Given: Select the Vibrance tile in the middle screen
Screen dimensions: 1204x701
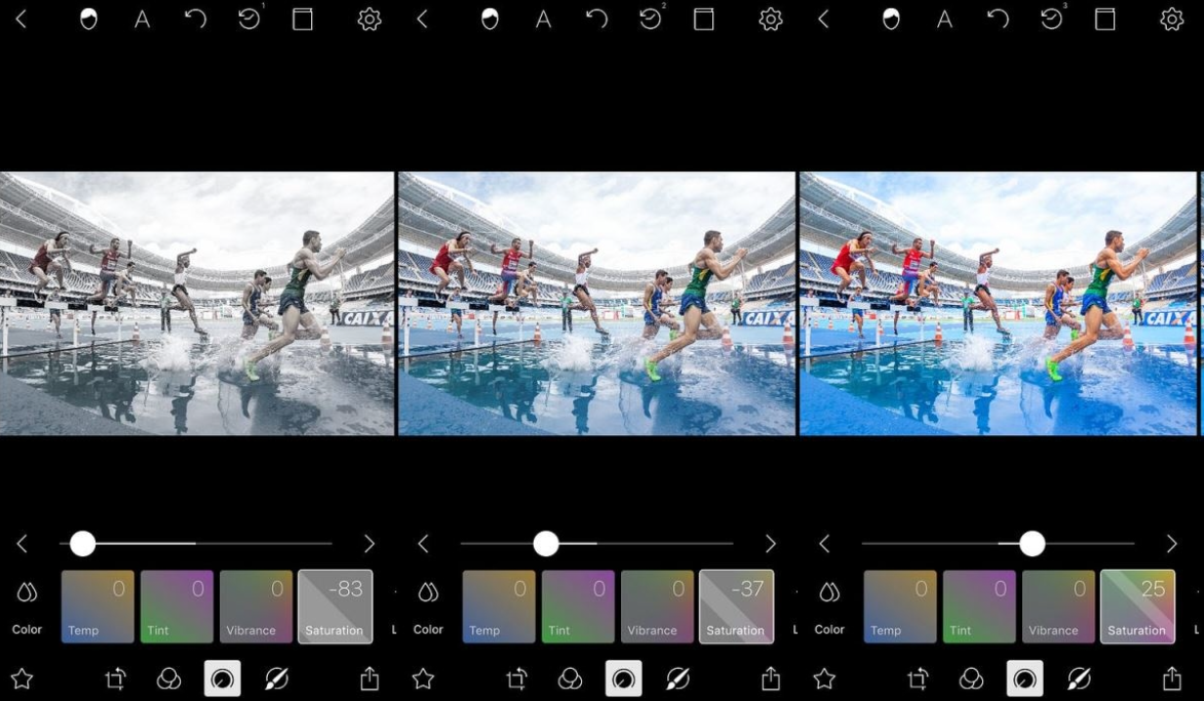Looking at the screenshot, I should pyautogui.click(x=657, y=606).
